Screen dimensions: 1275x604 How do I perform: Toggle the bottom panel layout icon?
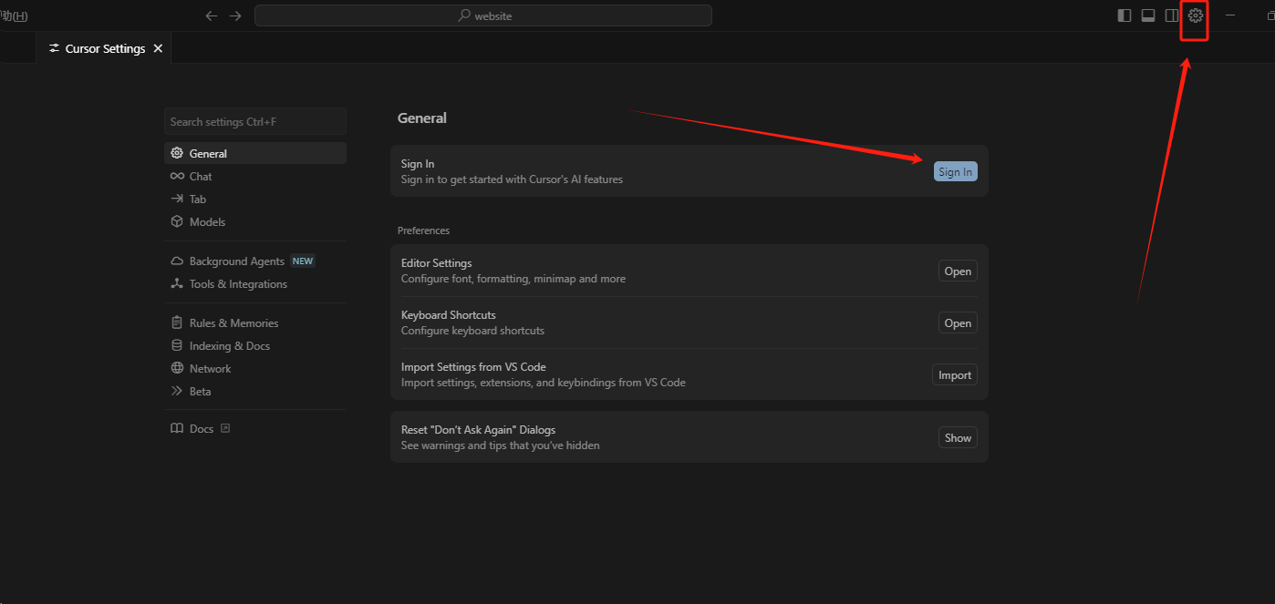[x=1148, y=15]
